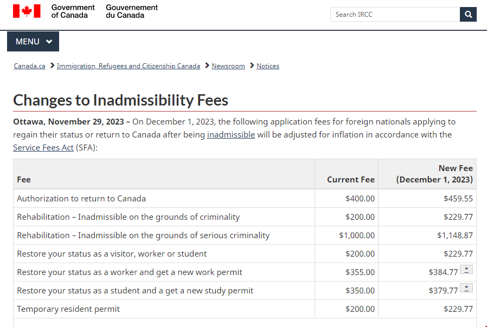Select the Notices breadcrumb link
487x327 pixels.
(268, 66)
